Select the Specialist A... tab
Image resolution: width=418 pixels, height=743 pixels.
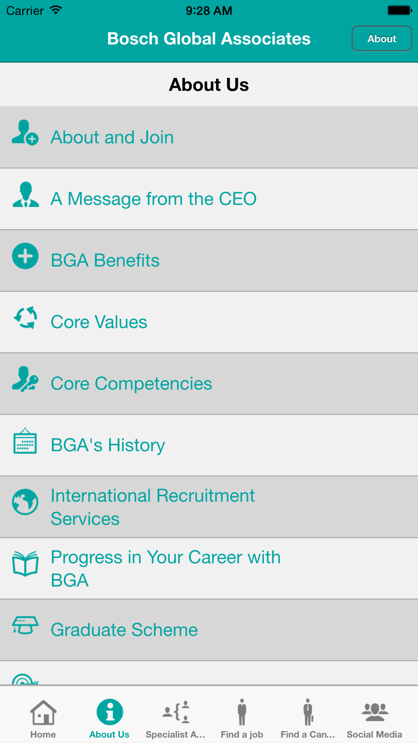[x=176, y=719]
